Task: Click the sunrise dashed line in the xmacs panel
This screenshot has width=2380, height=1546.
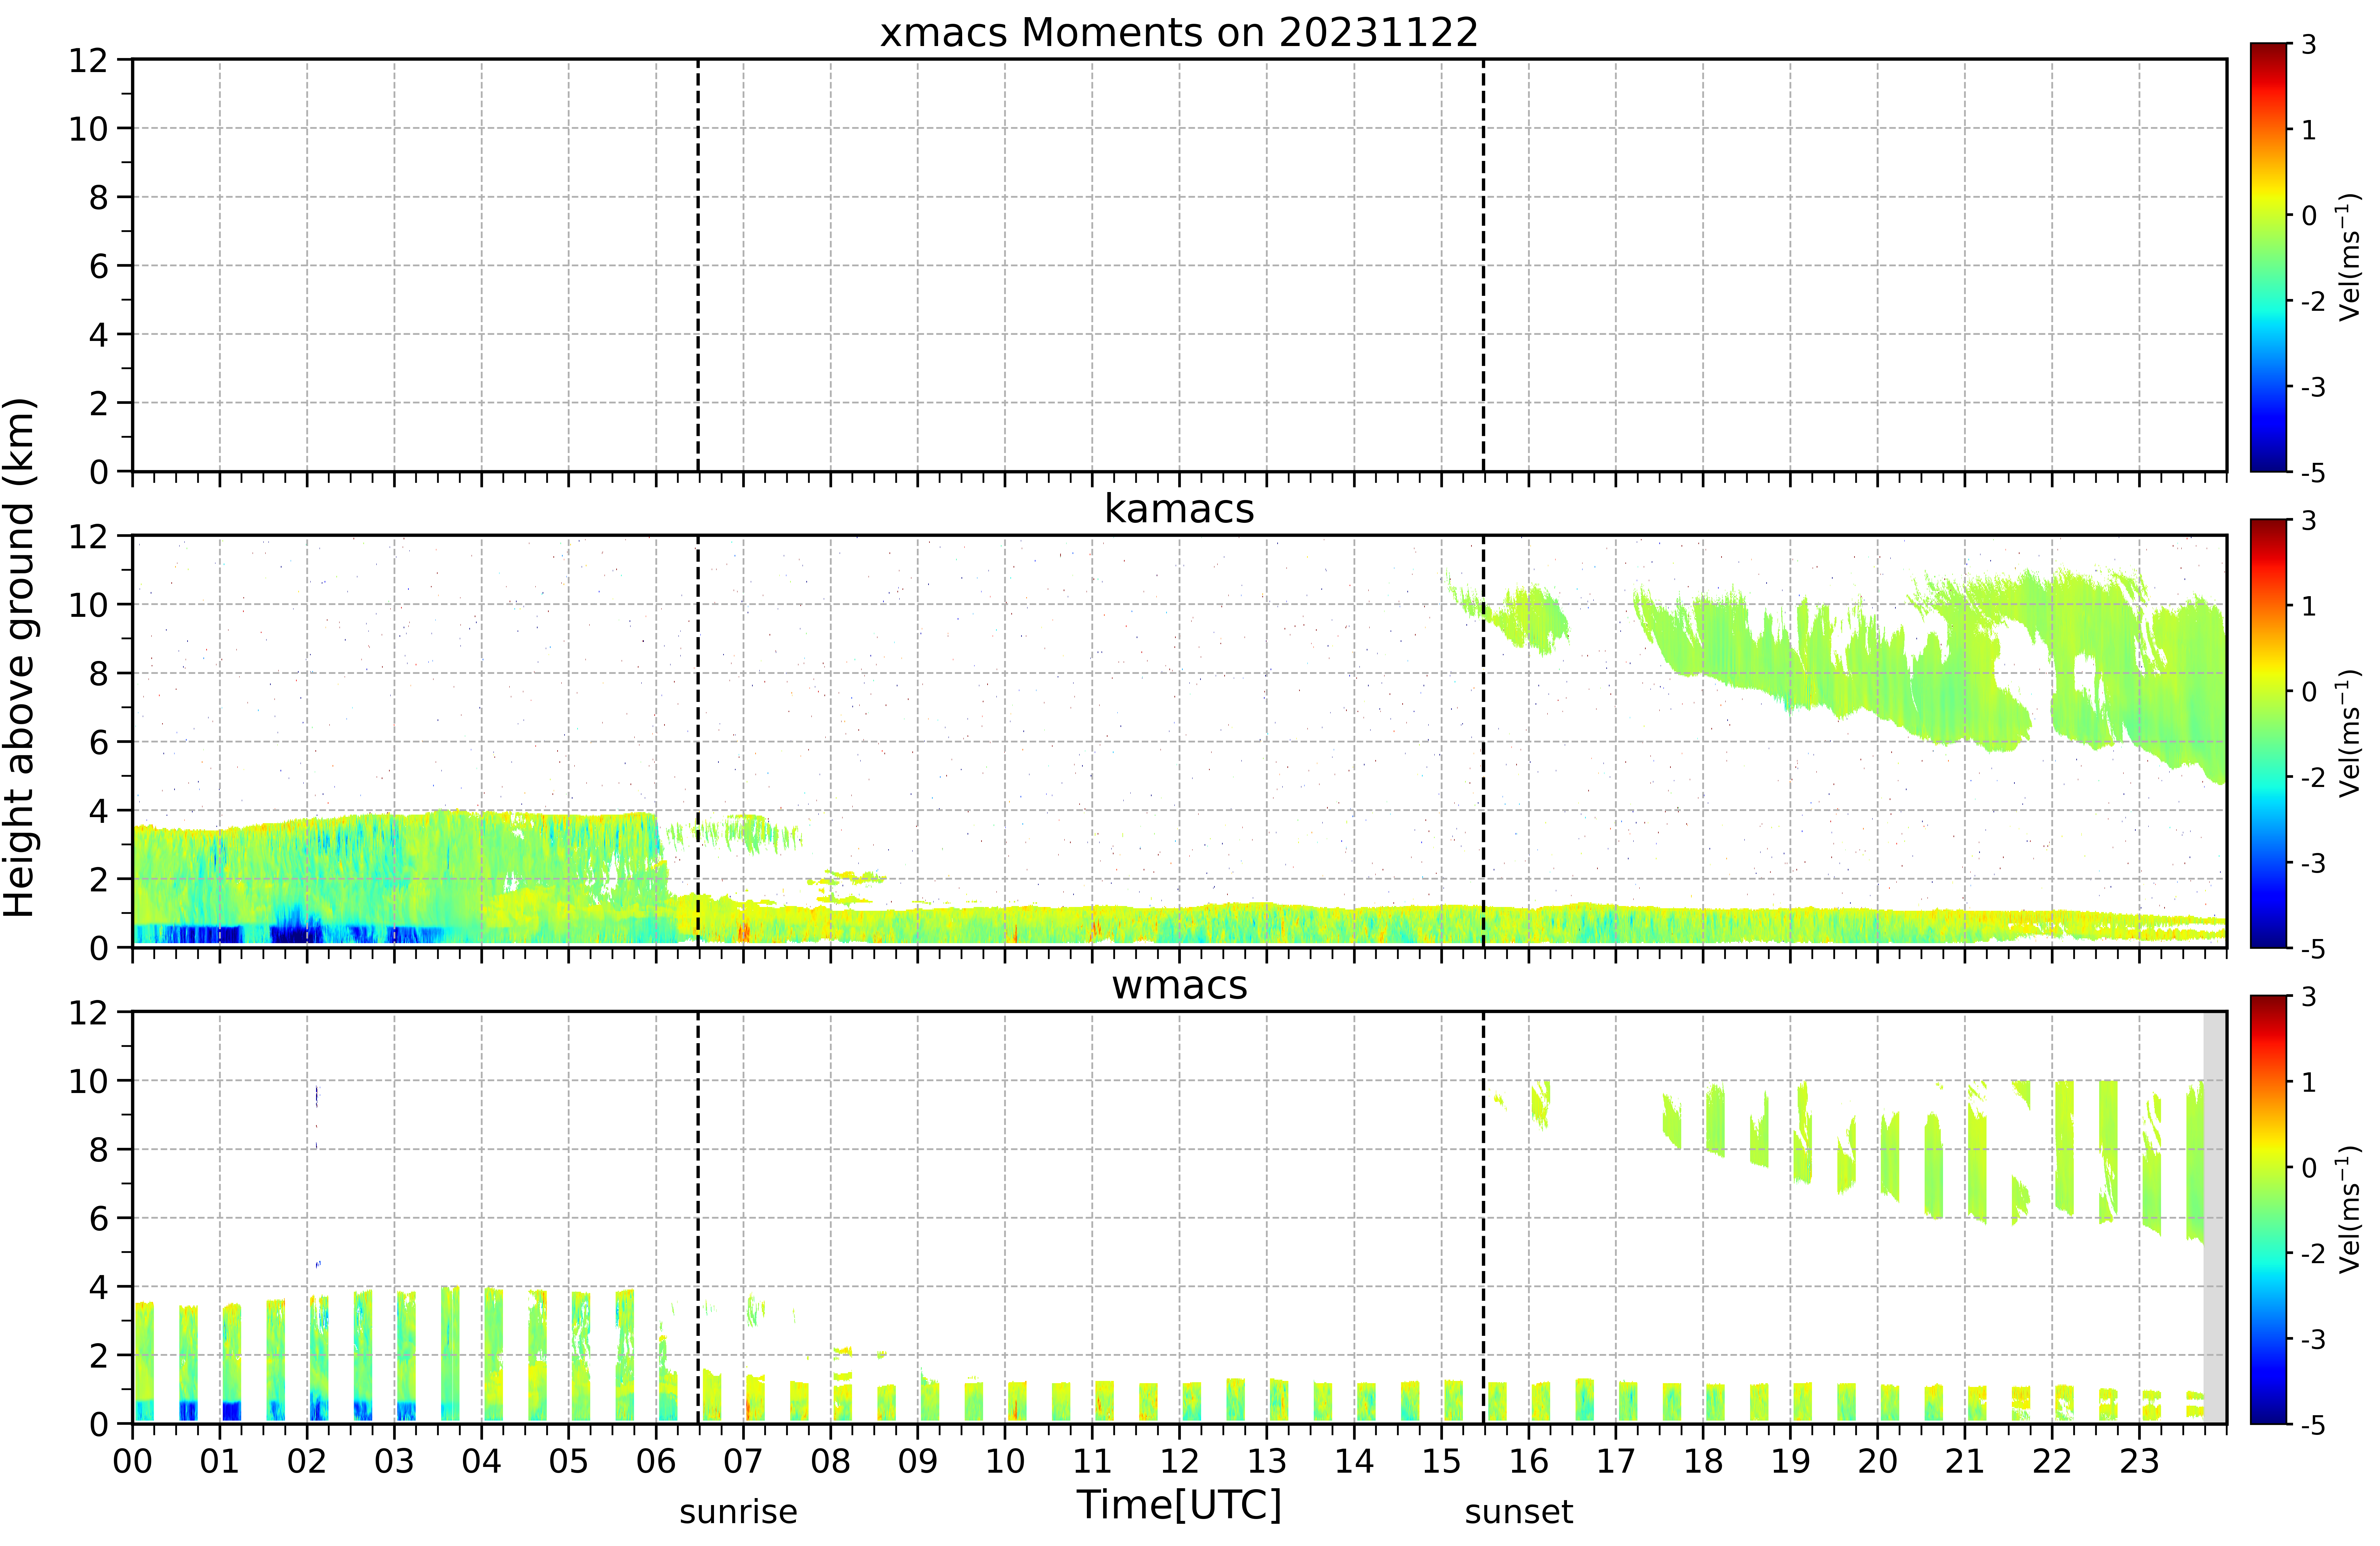Action: coord(698,265)
